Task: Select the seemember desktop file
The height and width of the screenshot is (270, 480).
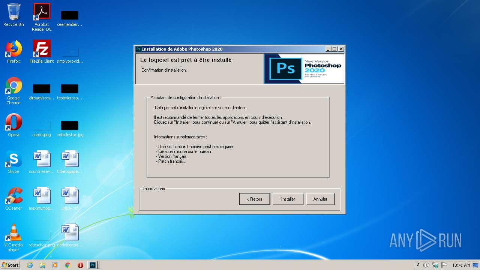Action: (x=70, y=19)
